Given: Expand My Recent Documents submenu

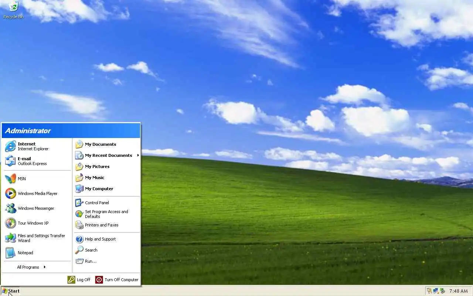Looking at the screenshot, I should pyautogui.click(x=107, y=155).
